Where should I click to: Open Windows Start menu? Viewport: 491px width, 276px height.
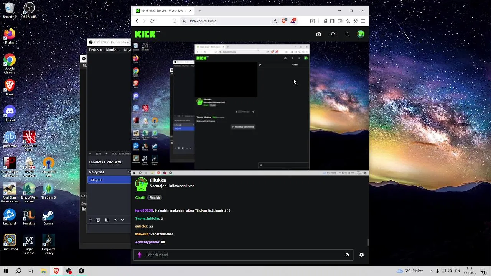point(6,271)
